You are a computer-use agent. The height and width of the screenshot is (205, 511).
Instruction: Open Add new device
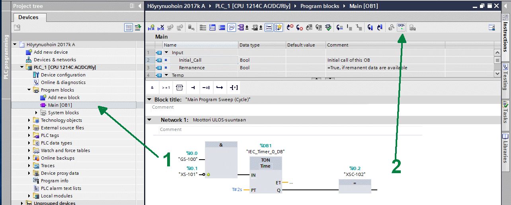click(51, 52)
